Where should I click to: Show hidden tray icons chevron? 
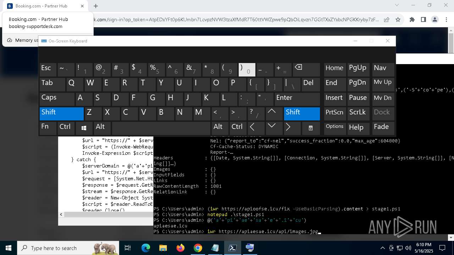click(382, 248)
